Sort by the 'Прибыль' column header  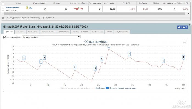[x=143, y=3]
